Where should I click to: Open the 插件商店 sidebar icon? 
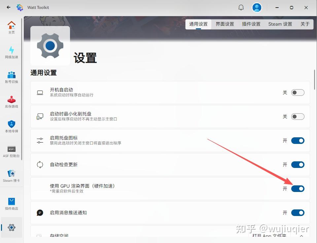(x=12, y=203)
